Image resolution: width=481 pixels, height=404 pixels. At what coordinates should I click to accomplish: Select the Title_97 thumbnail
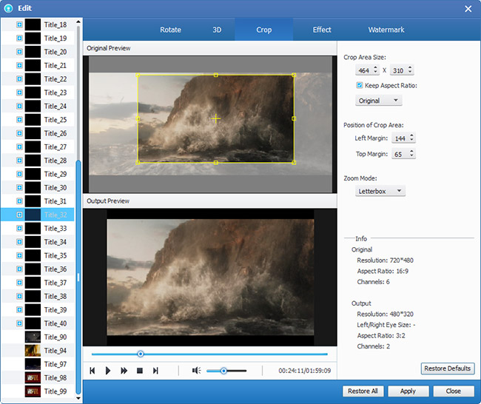coord(33,364)
